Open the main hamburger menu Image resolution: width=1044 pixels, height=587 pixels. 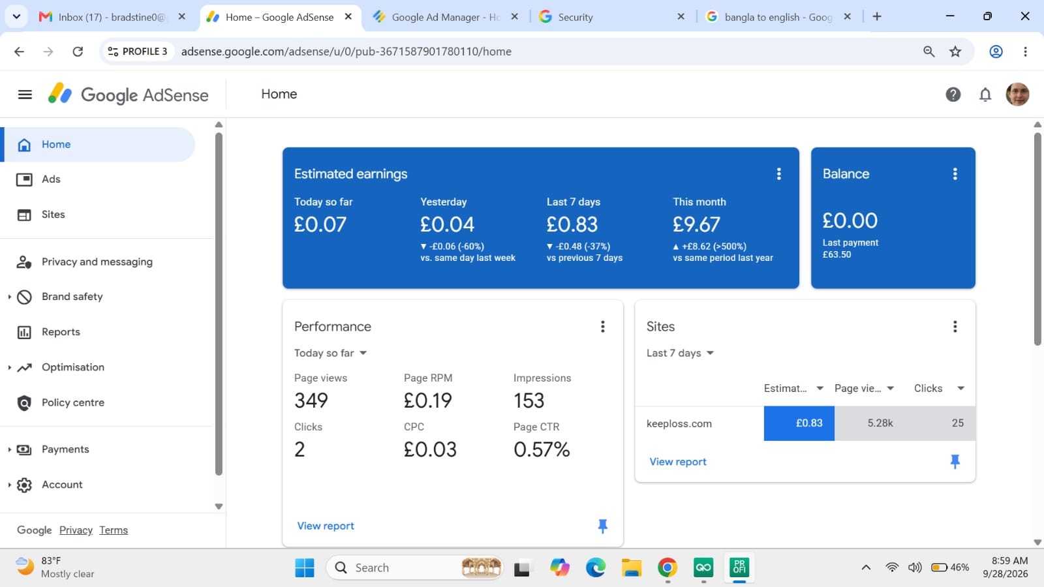[x=25, y=95]
